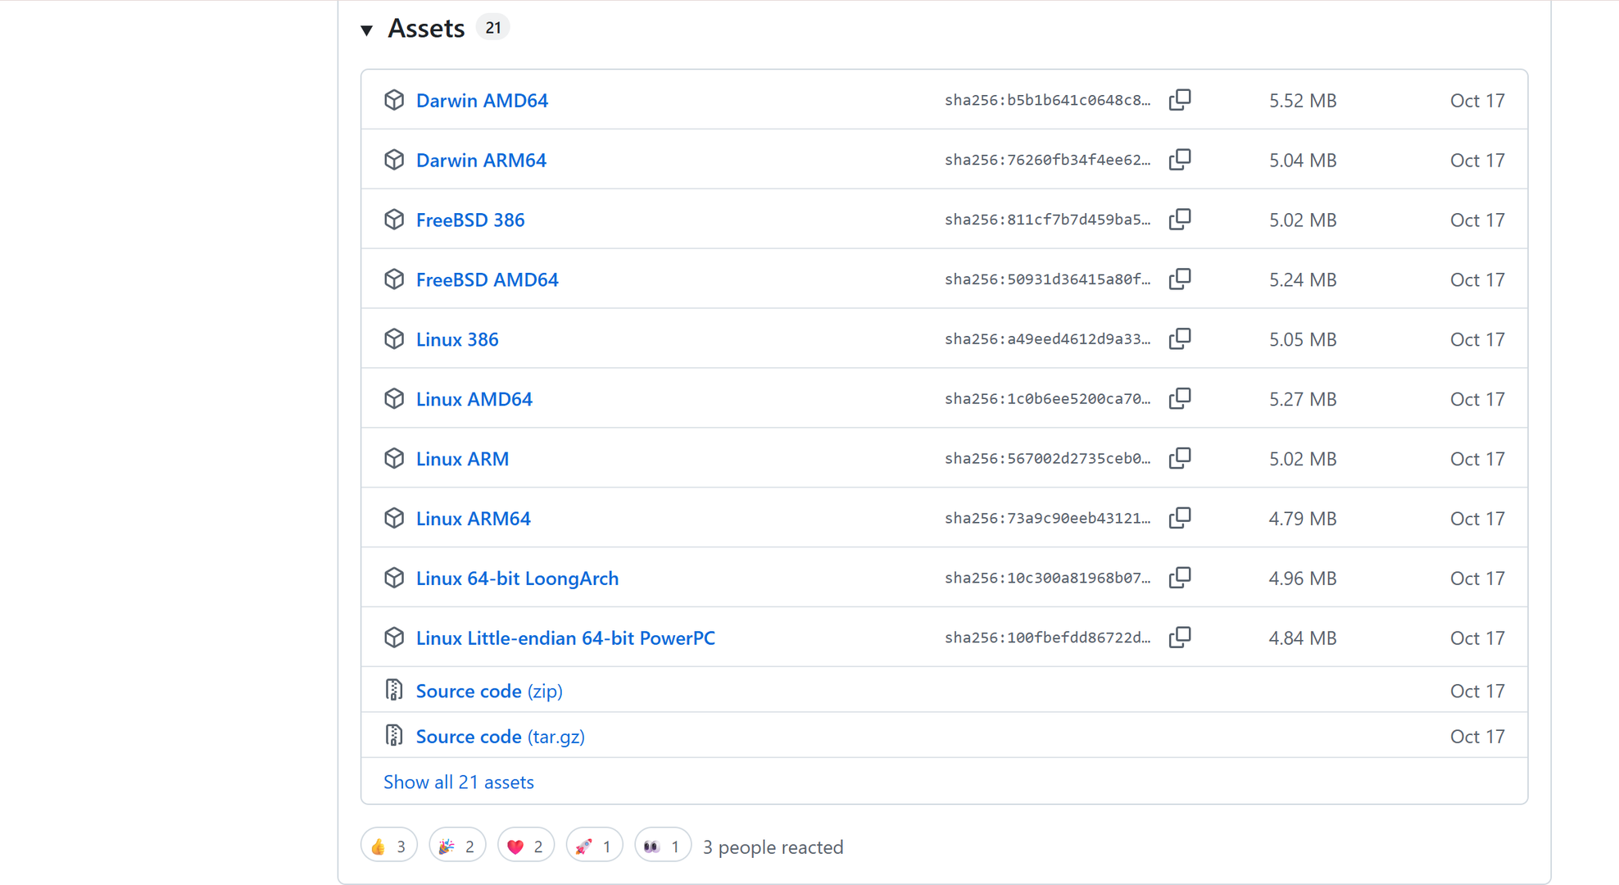1619x885 pixels.
Task: Copy the Linux 386 sha256 hash
Action: [1180, 339]
